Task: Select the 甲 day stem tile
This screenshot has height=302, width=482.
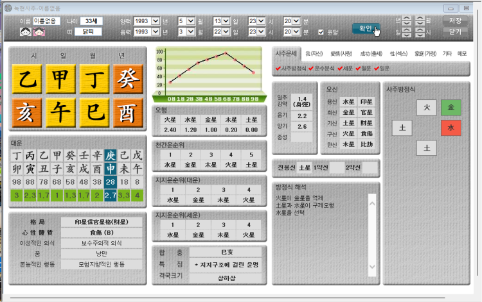Action: (60, 80)
